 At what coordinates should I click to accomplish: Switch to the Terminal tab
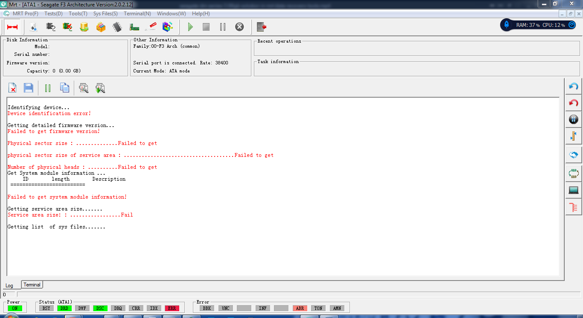pyautogui.click(x=32, y=285)
